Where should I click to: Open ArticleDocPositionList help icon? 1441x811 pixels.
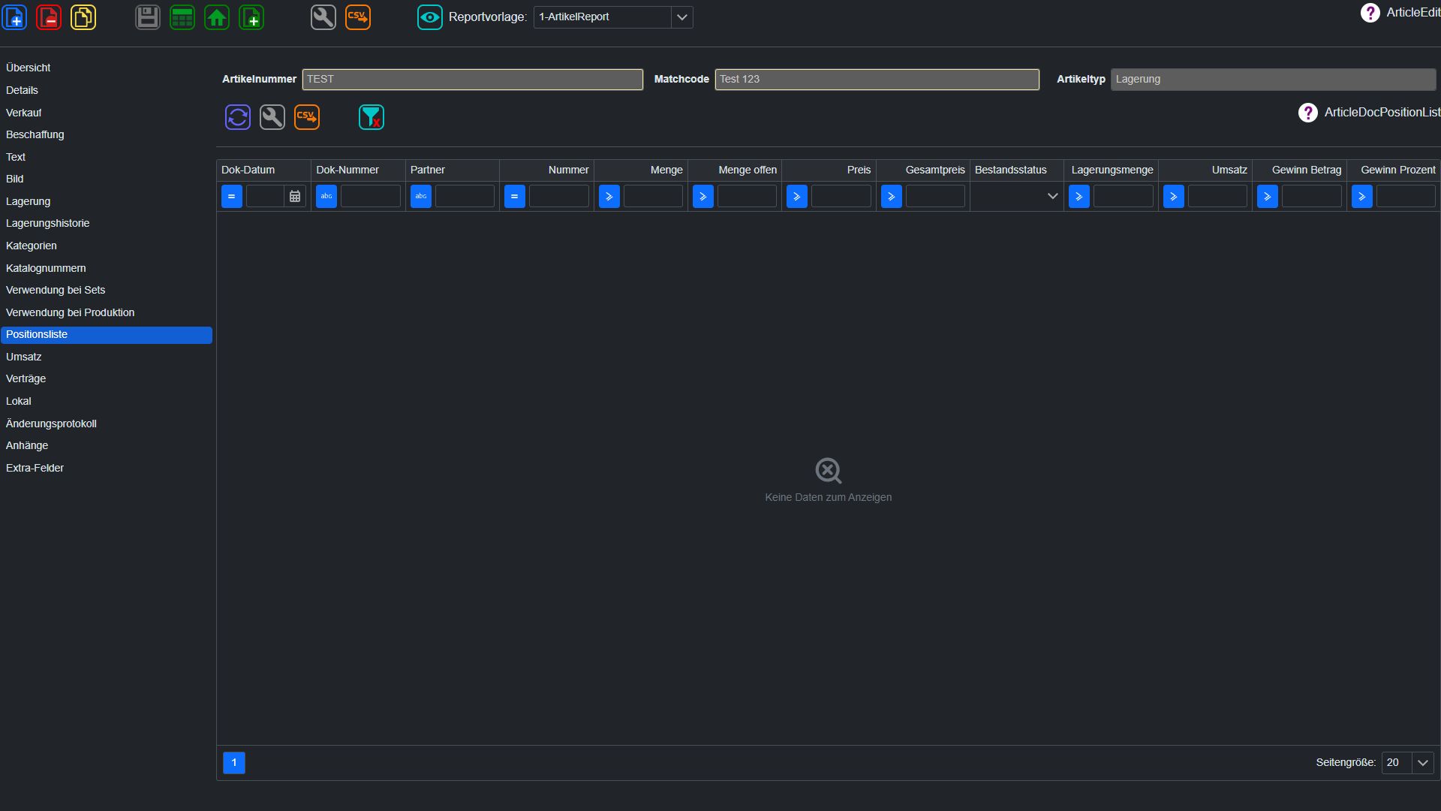point(1308,113)
